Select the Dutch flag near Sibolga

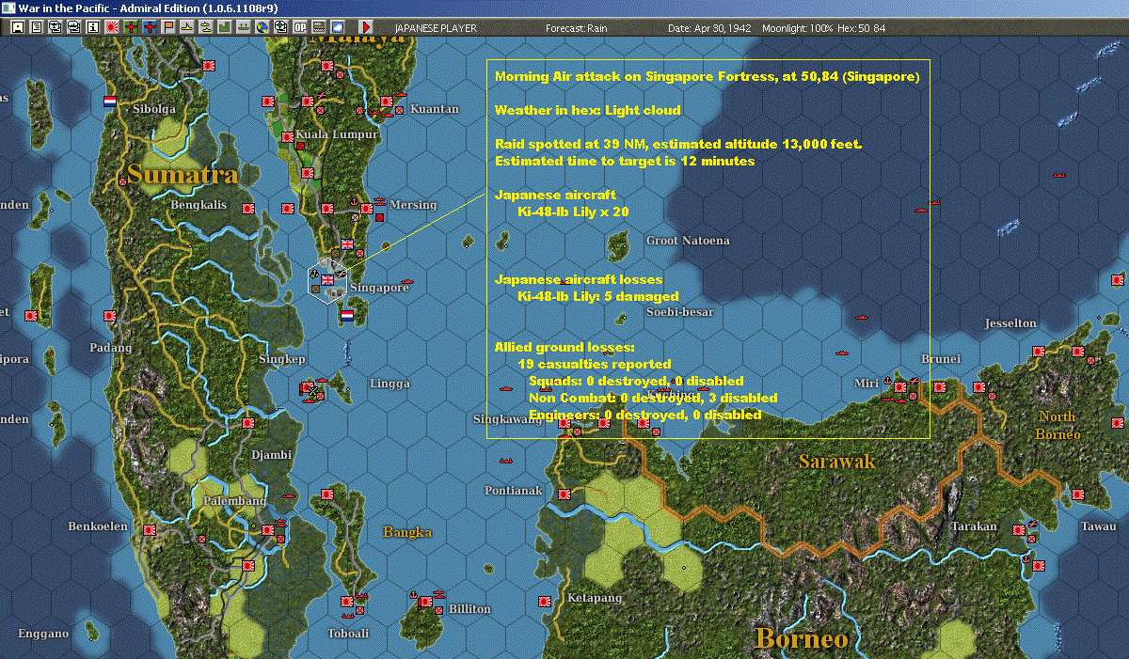click(110, 102)
